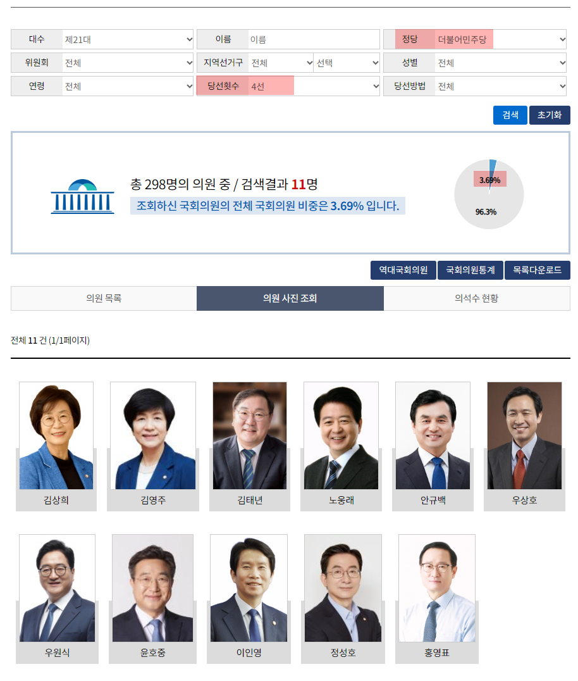The image size is (578, 681).
Task: Click the blue 검색 search button
Action: coord(510,115)
